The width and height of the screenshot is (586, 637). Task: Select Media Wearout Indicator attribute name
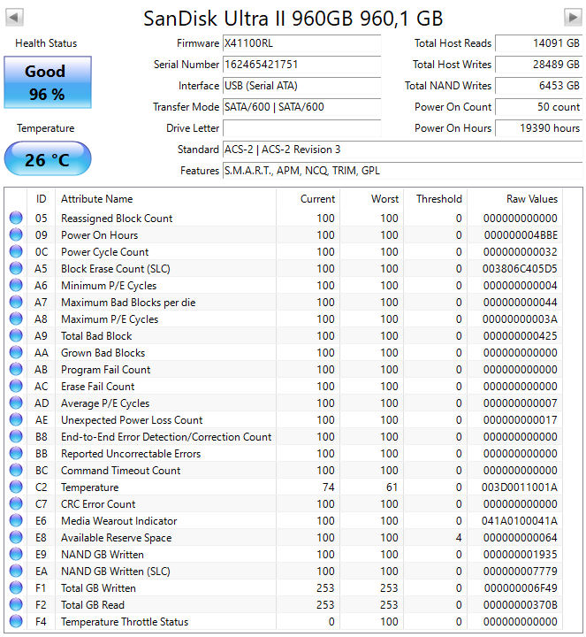(x=119, y=521)
